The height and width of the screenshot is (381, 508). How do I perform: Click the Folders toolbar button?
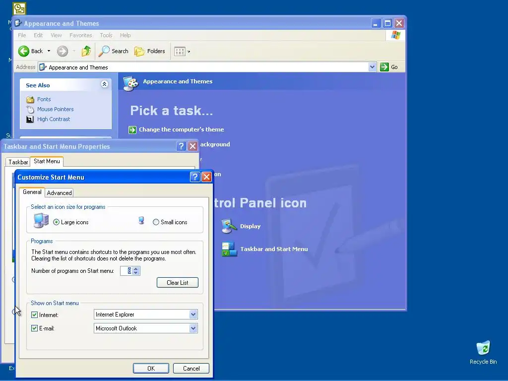(150, 51)
